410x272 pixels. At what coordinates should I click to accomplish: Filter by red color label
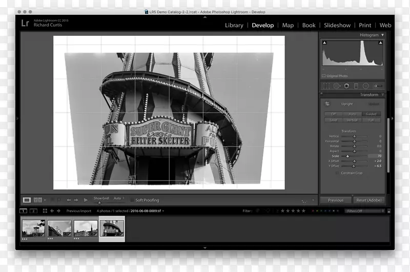(x=313, y=211)
